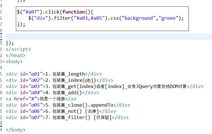Collapse the body tag fold marker
Image resolution: width=212 pixels, height=134 pixels.
point(3,61)
